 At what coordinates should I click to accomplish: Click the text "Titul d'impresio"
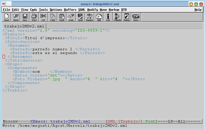45,38
